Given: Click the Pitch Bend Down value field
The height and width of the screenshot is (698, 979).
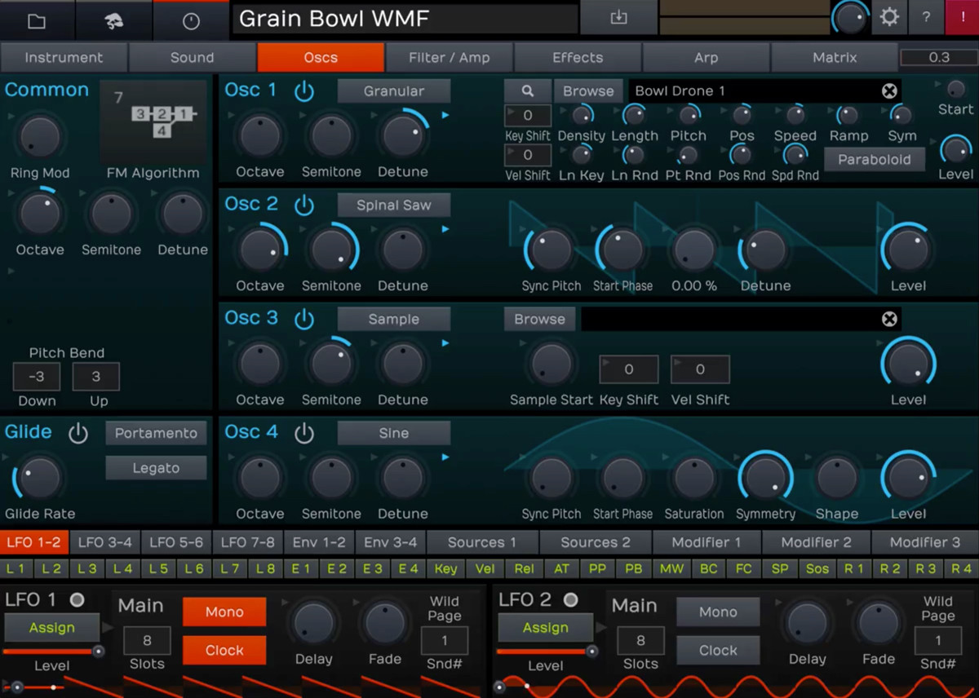Looking at the screenshot, I should click(x=37, y=377).
